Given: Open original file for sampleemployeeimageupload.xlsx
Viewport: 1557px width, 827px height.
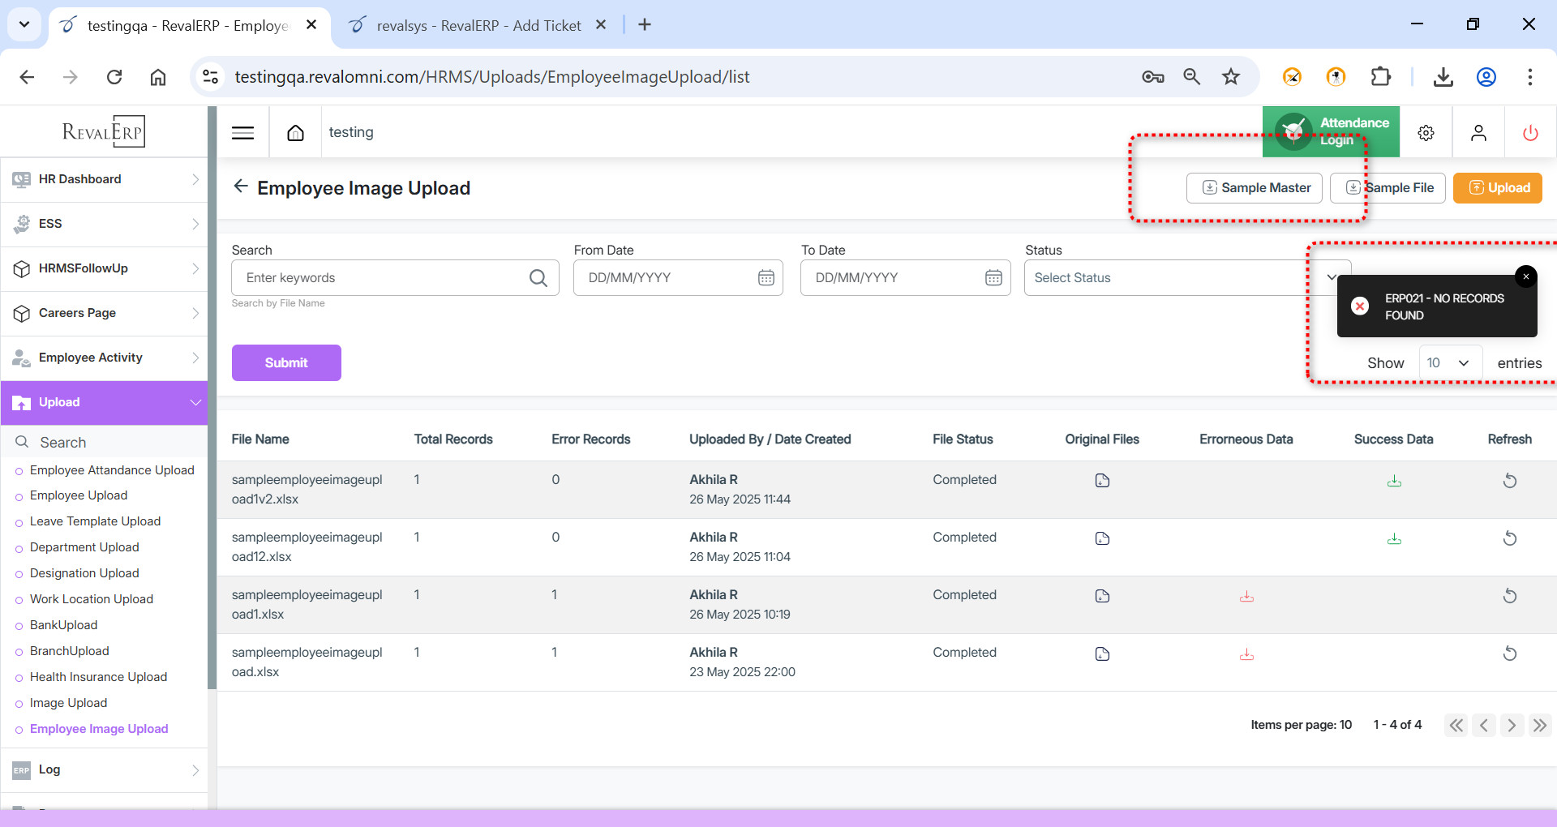Looking at the screenshot, I should click(1102, 654).
